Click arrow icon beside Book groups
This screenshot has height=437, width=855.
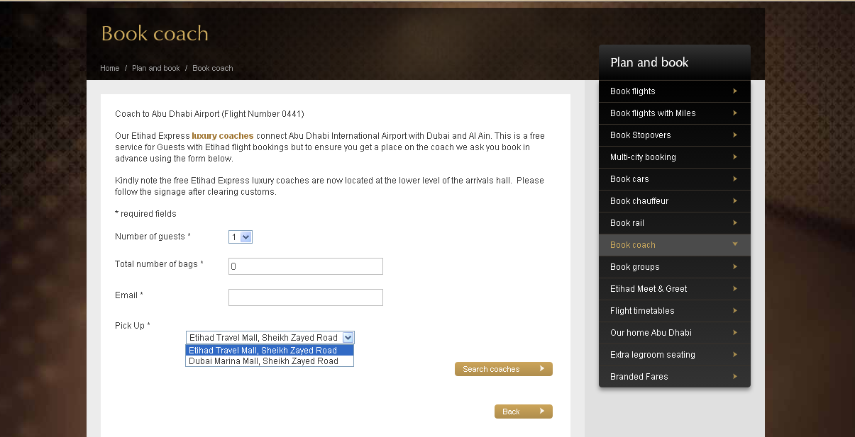point(735,267)
